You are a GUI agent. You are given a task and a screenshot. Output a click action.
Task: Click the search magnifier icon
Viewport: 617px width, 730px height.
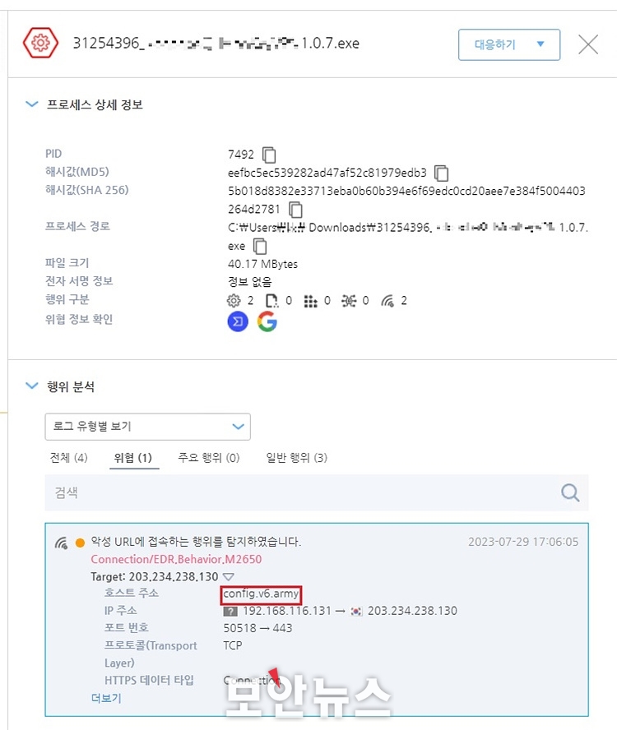(x=570, y=492)
